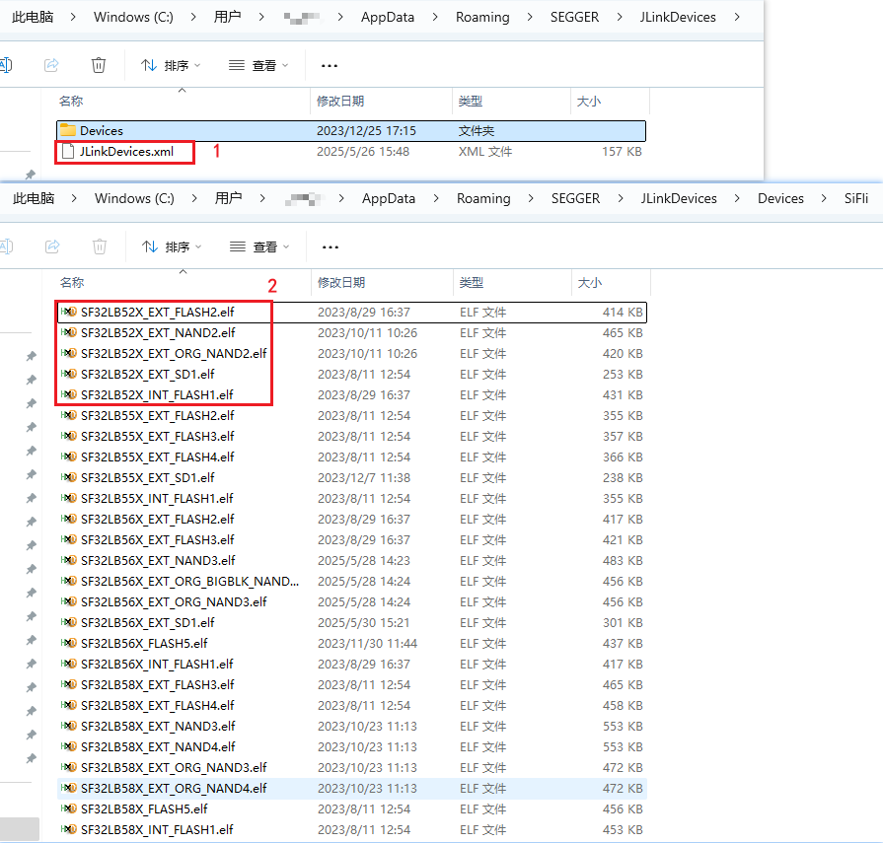Expand the chevron after Devices in lower address bar
The image size is (883, 843).
point(824,198)
